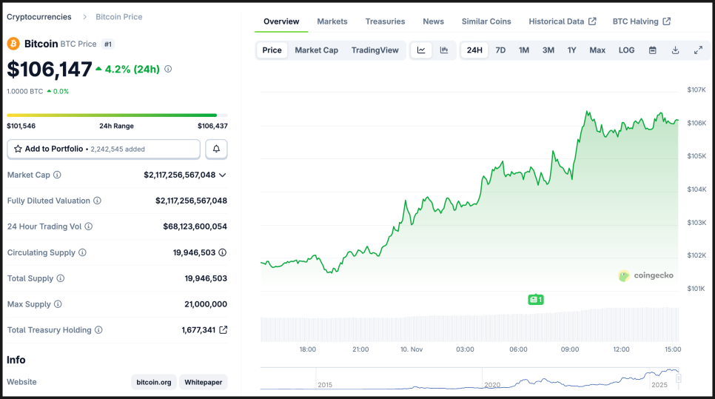Go to the Historical Data tab

(x=562, y=21)
